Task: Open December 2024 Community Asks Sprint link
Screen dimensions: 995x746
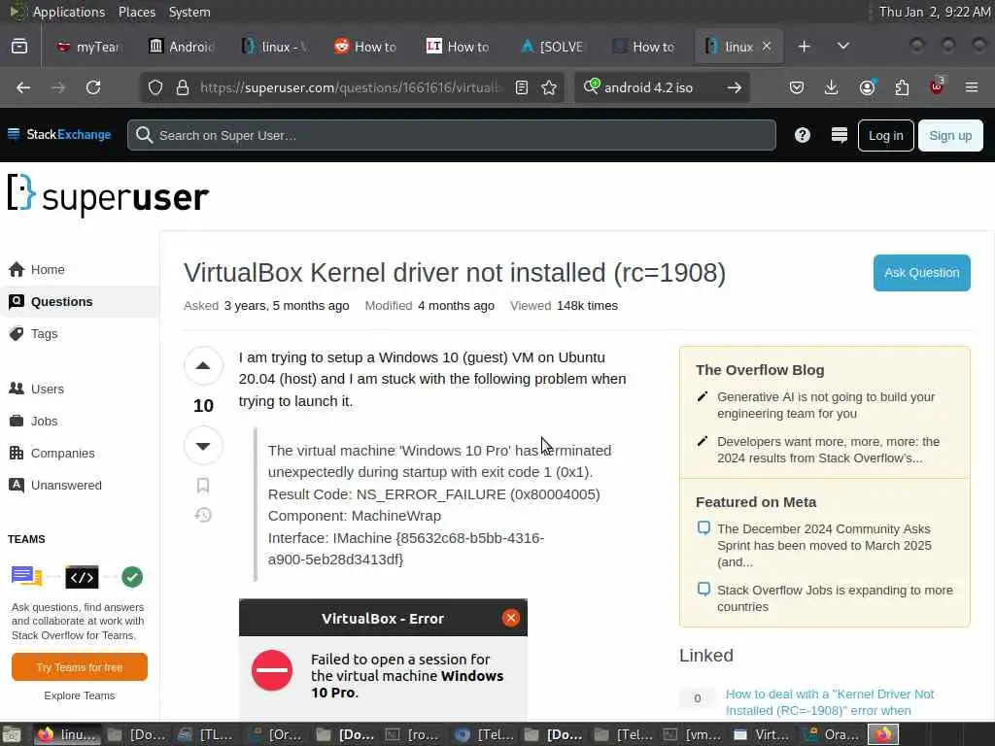Action: pyautogui.click(x=824, y=545)
